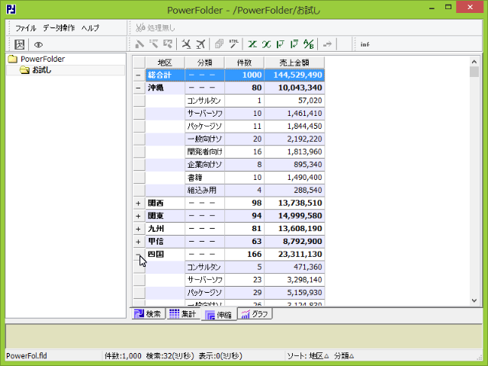Click the HTML pencil icon
This screenshot has height=366, width=488.
234,44
